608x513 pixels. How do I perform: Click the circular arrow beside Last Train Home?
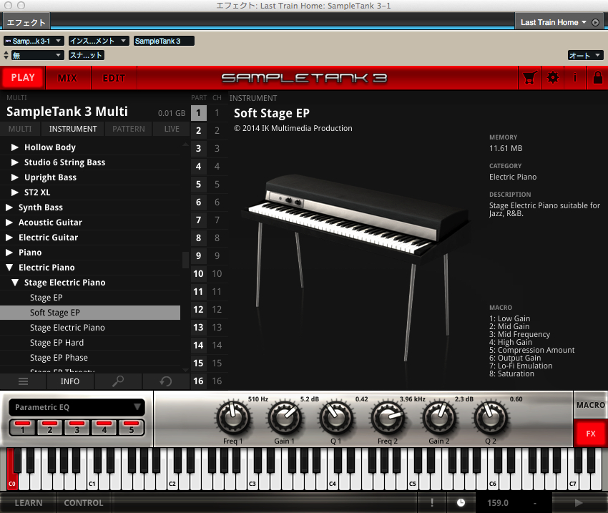coord(596,22)
